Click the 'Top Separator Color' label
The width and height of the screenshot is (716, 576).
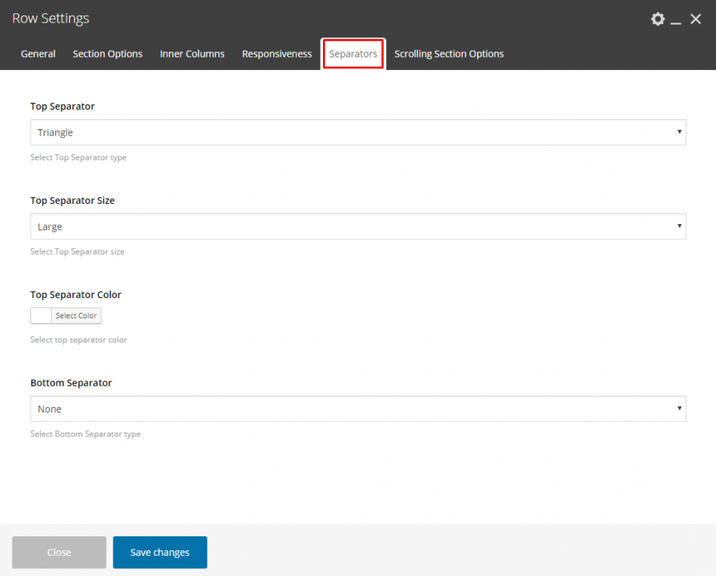(75, 295)
